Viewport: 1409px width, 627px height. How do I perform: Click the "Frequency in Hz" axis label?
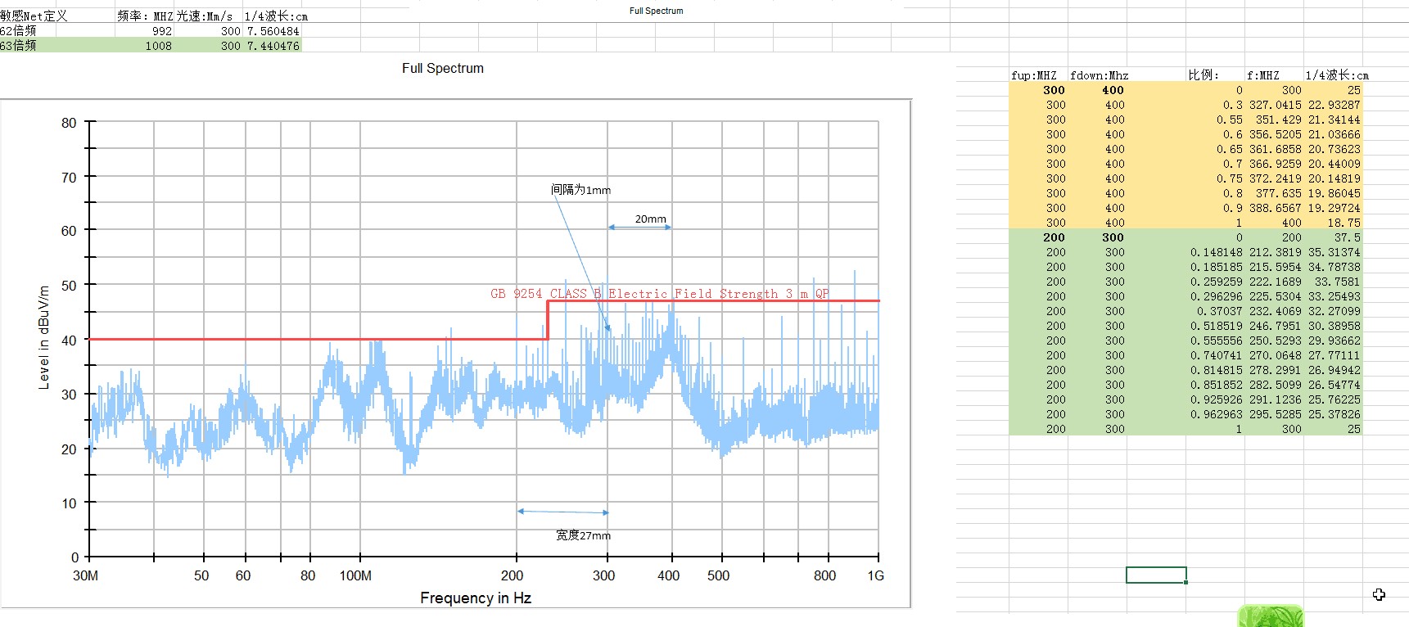pyautogui.click(x=476, y=598)
